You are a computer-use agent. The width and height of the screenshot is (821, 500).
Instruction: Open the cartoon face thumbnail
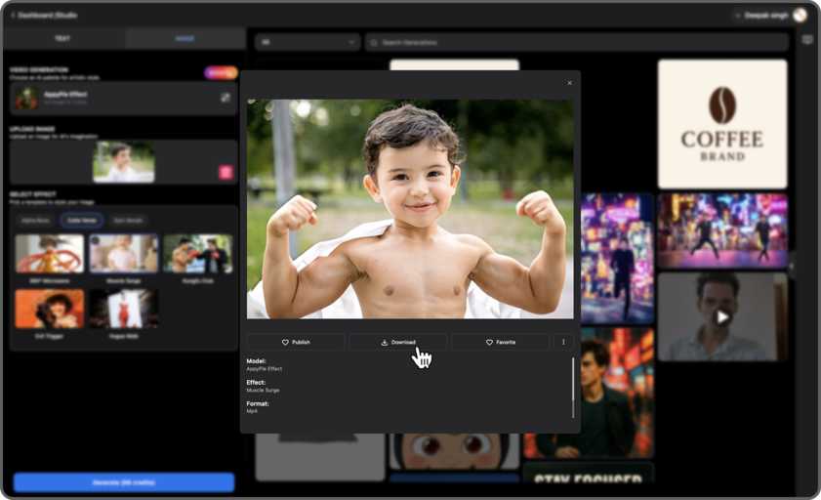click(x=454, y=451)
